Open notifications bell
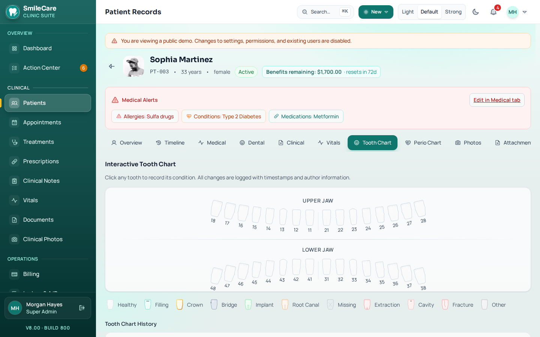The height and width of the screenshot is (337, 540). 493,12
